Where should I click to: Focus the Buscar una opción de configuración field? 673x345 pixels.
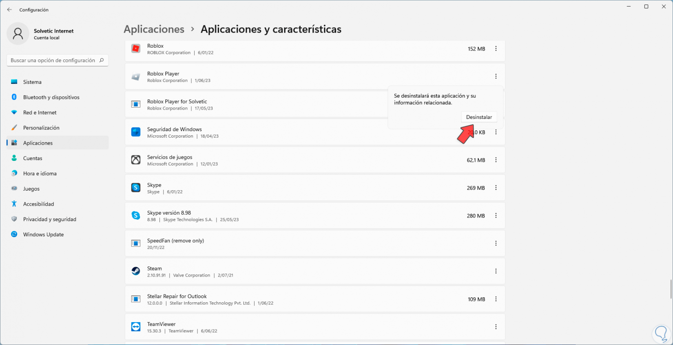(x=53, y=60)
